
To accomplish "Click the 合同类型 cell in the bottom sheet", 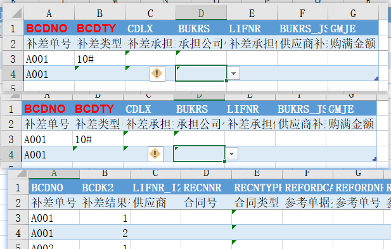I will coord(257,202).
